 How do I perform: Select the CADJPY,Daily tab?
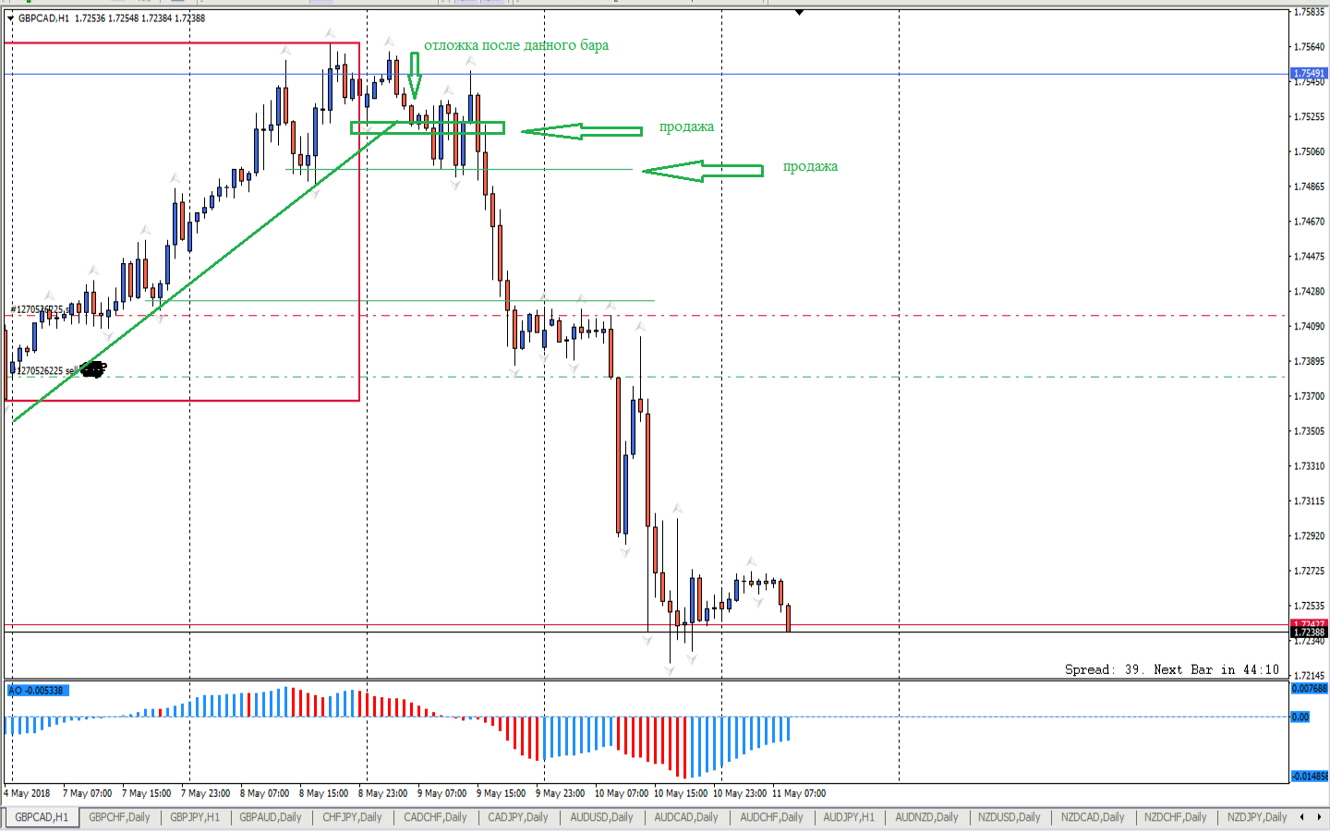pos(518,817)
